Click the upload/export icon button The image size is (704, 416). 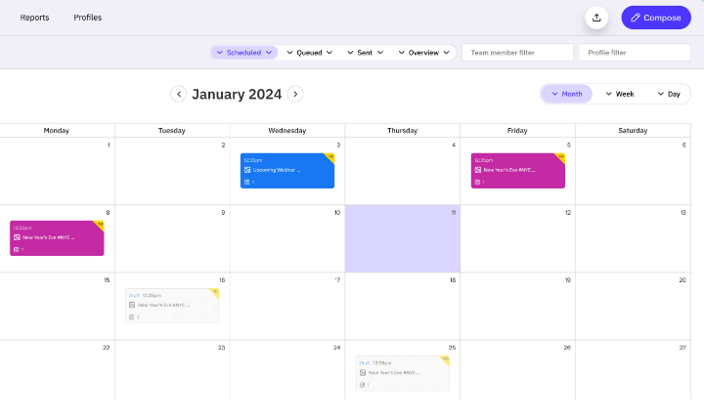click(596, 18)
